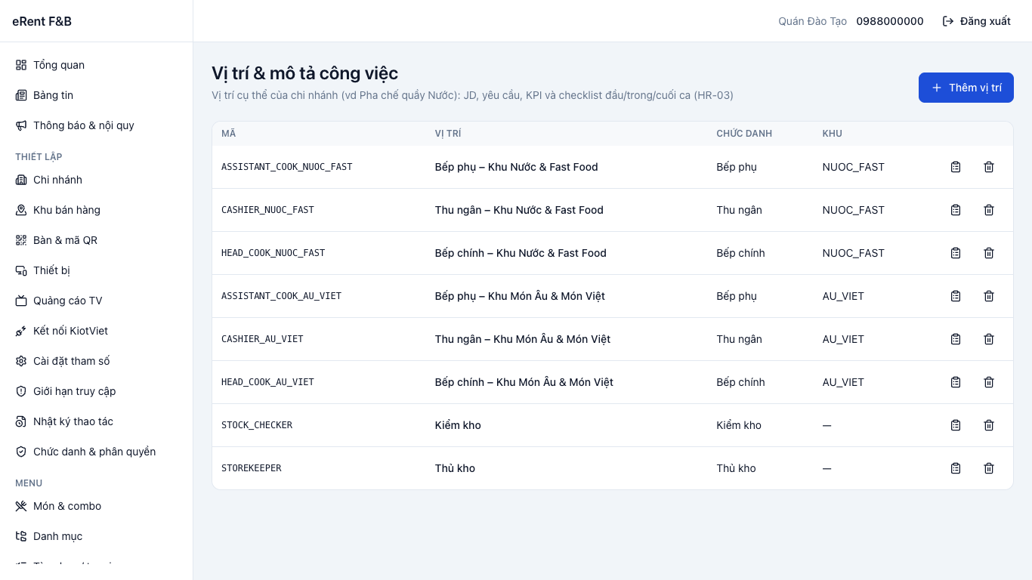Click the eRent F&B logo title

[42, 21]
